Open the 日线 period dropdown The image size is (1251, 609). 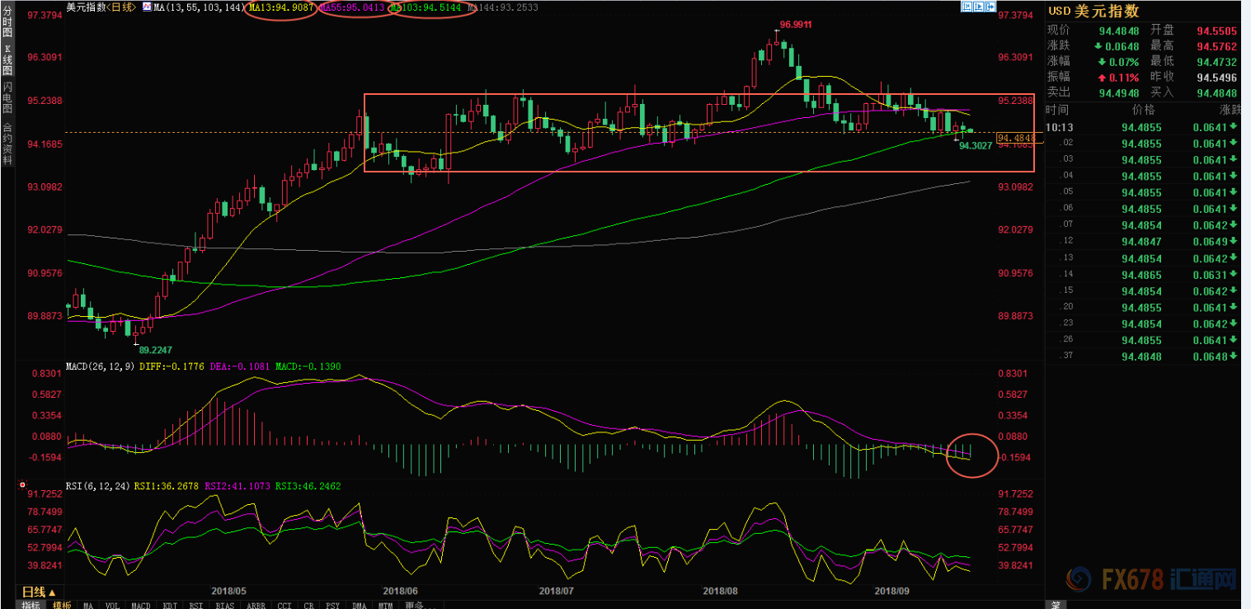pos(39,592)
